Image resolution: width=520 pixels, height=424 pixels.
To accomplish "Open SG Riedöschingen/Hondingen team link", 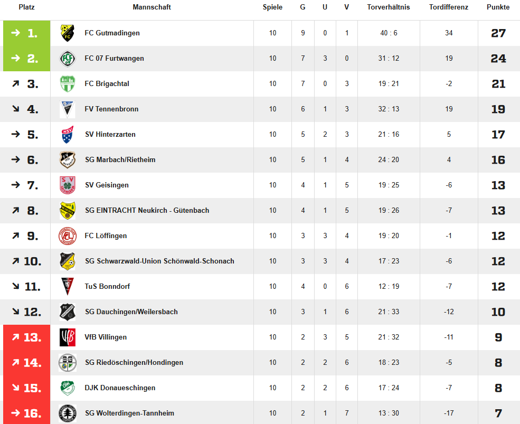I will 134,363.
